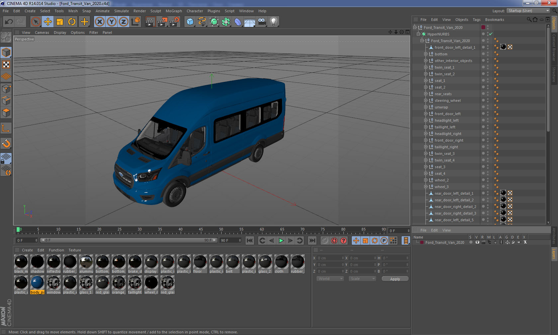The height and width of the screenshot is (335, 558).
Task: Select the front_door_left_detail_1 object
Action: click(455, 47)
